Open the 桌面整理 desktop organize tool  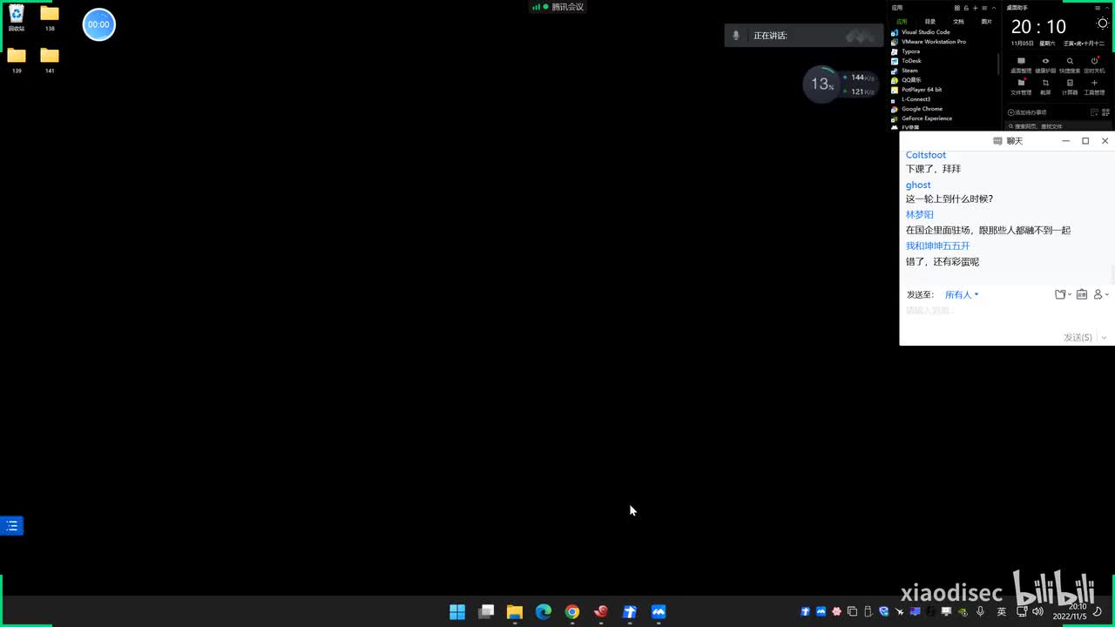point(1021,65)
